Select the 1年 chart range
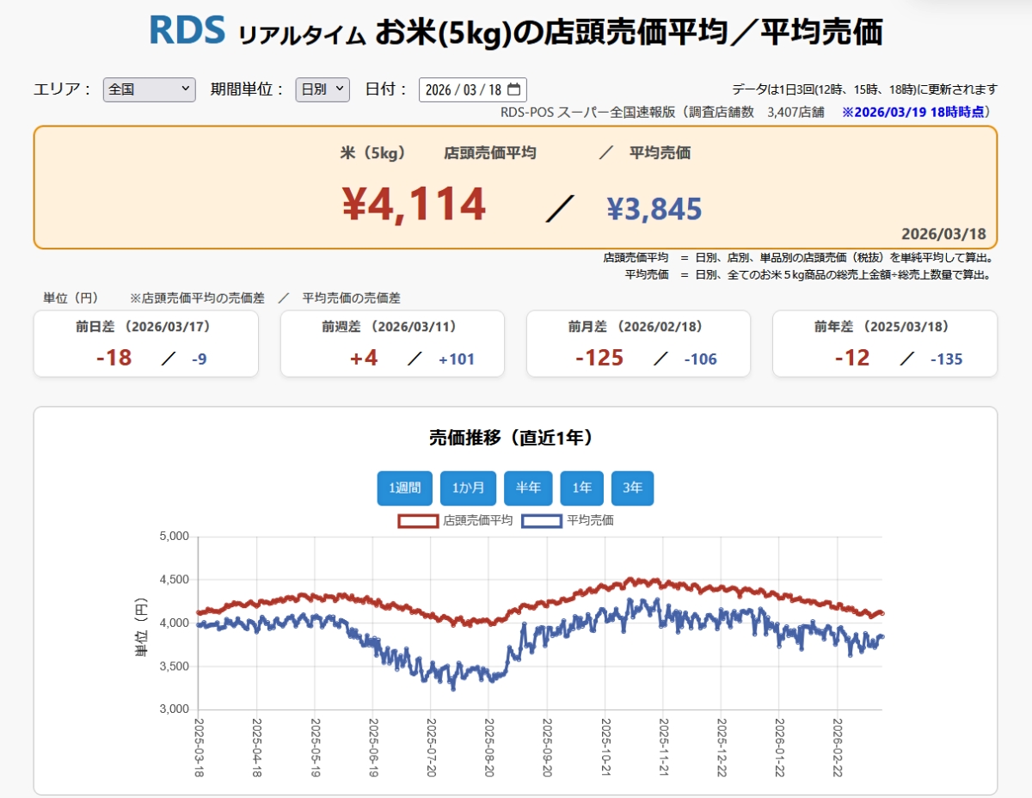Screen dimensions: 1032x798 pyautogui.click(x=581, y=488)
